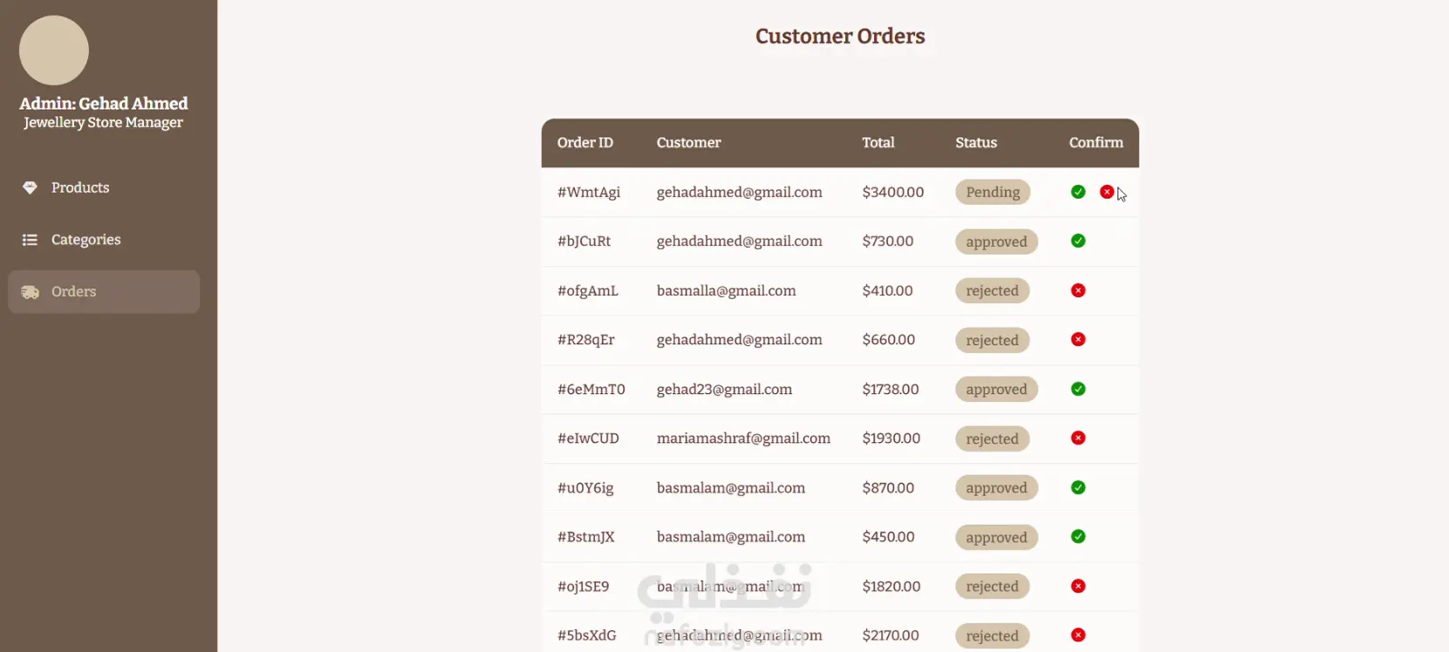Click the green check icon for order #u0Y6ig
The width and height of the screenshot is (1449, 652).
pyautogui.click(x=1078, y=487)
